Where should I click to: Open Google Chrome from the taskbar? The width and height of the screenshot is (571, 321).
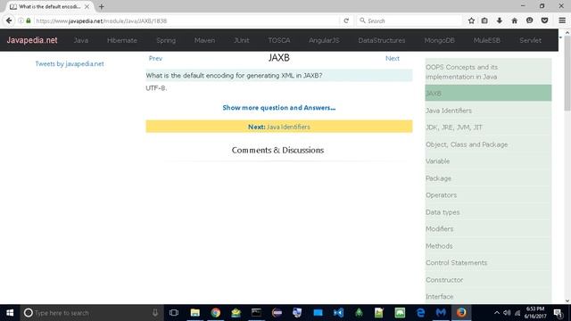(216, 313)
